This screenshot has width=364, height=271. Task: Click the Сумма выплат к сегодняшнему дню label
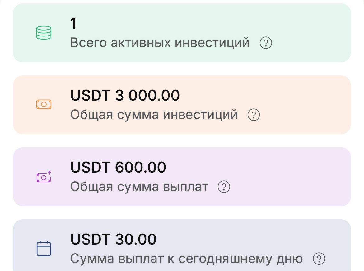(x=186, y=259)
